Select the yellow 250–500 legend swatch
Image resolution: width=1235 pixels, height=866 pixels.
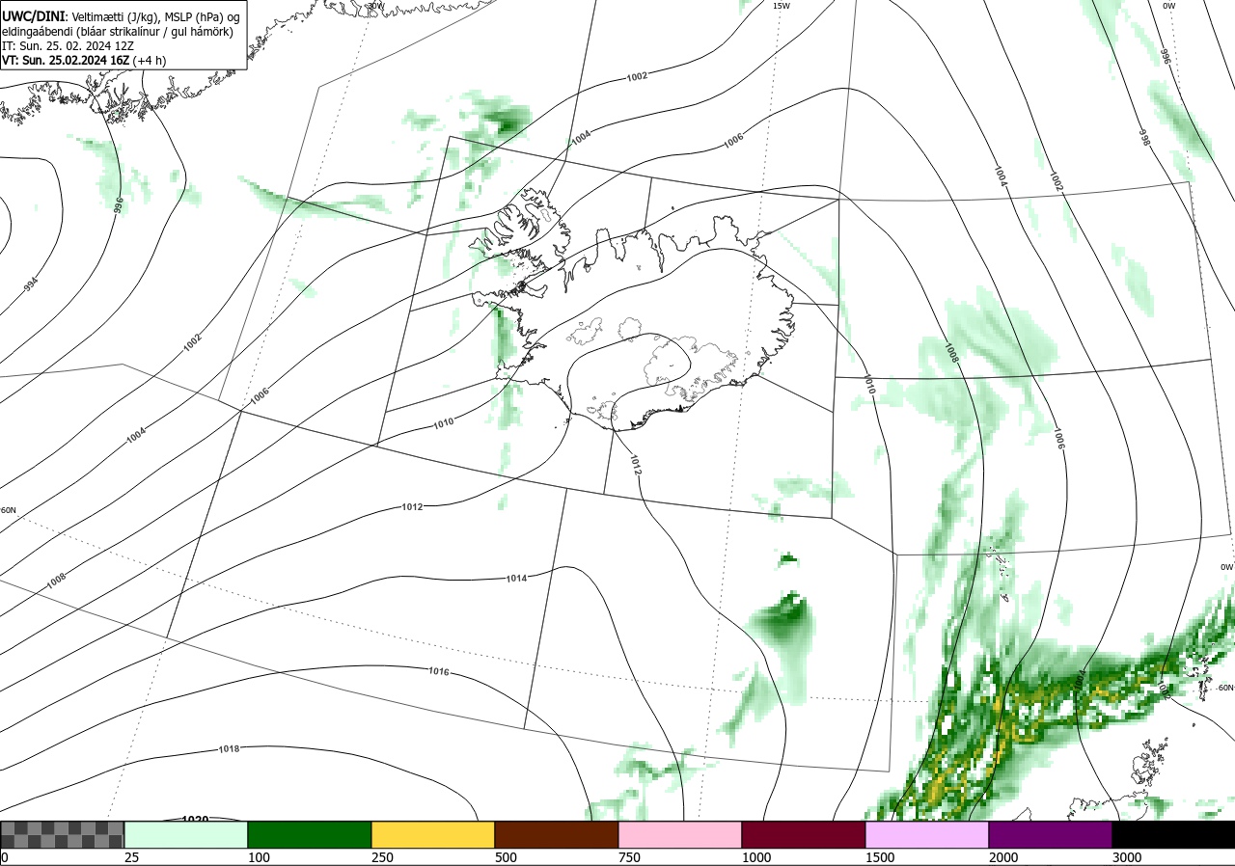(433, 834)
